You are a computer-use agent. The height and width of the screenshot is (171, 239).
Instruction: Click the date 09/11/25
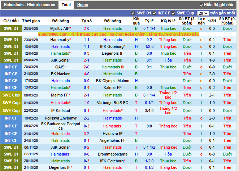[x=31, y=147]
